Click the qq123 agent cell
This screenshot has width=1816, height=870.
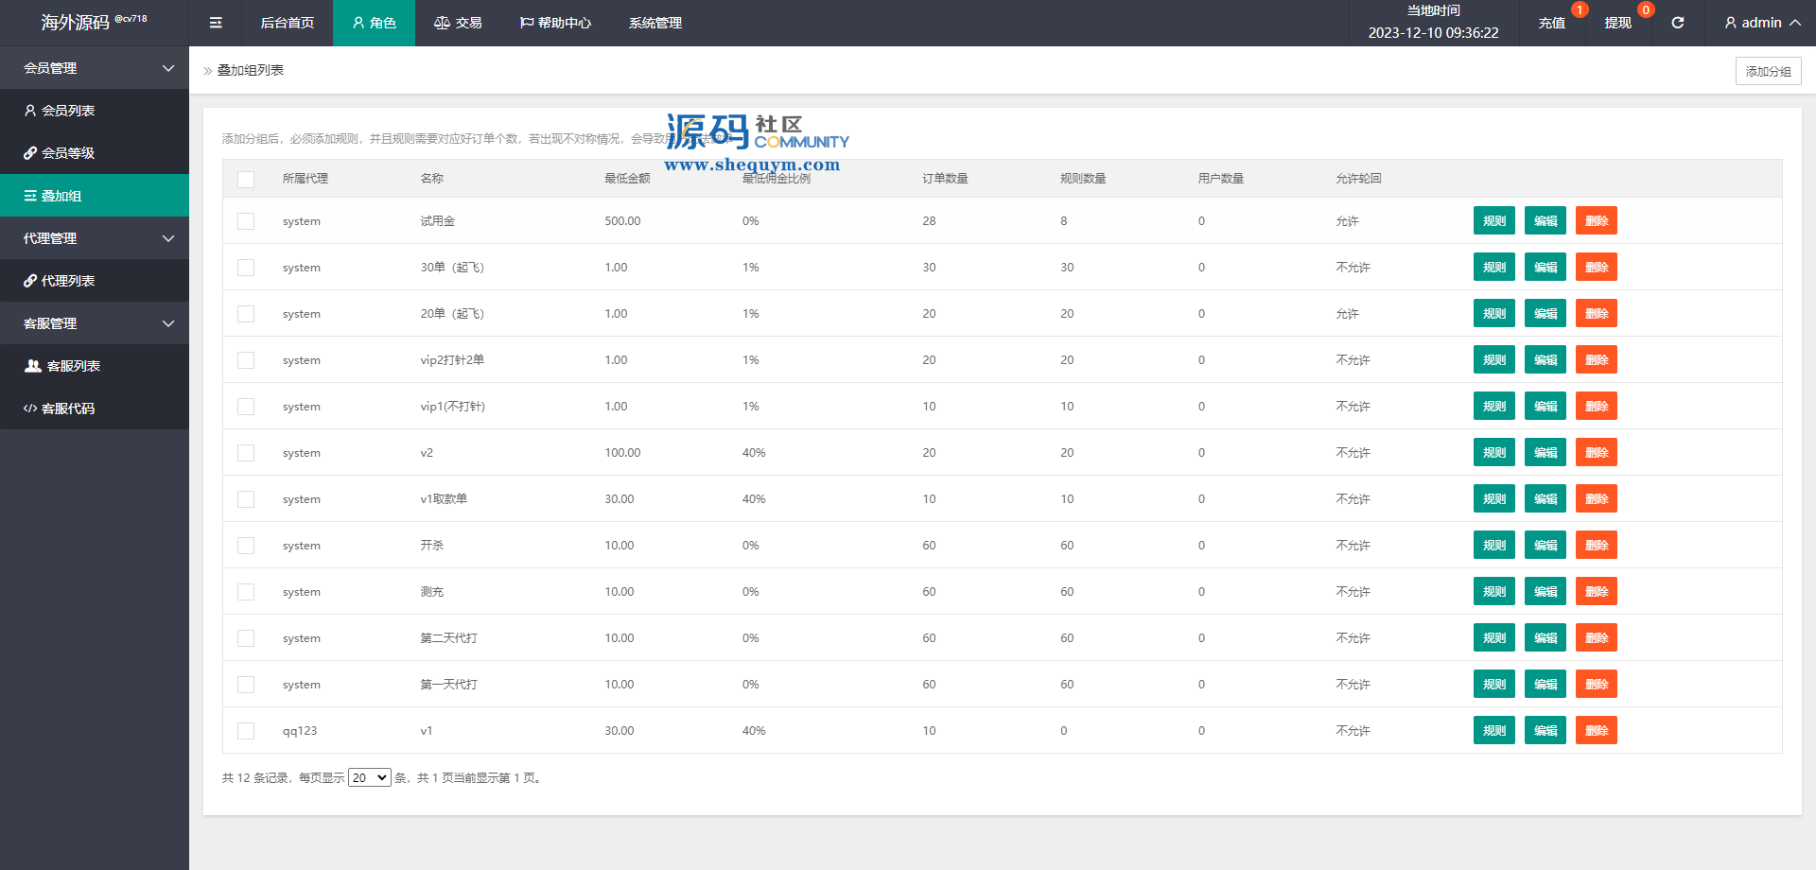pos(300,731)
